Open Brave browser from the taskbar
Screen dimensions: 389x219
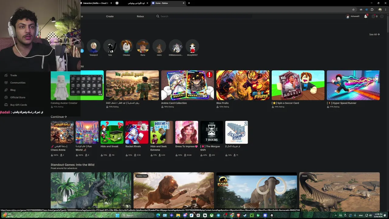[x=238, y=215]
